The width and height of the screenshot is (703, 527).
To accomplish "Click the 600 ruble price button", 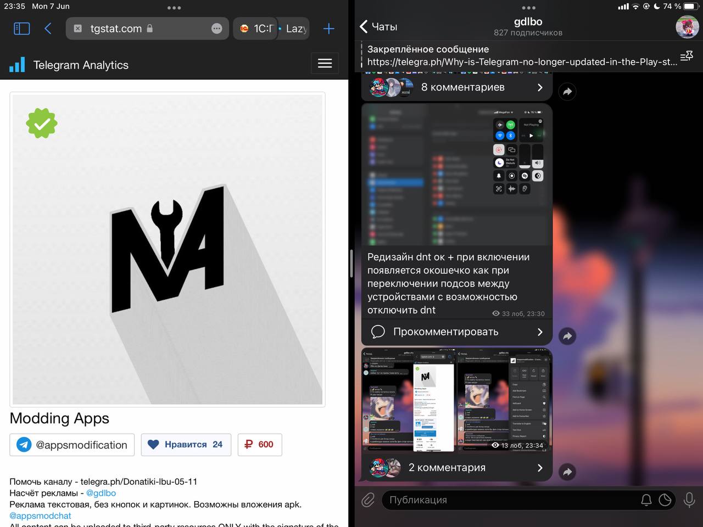I will [260, 445].
